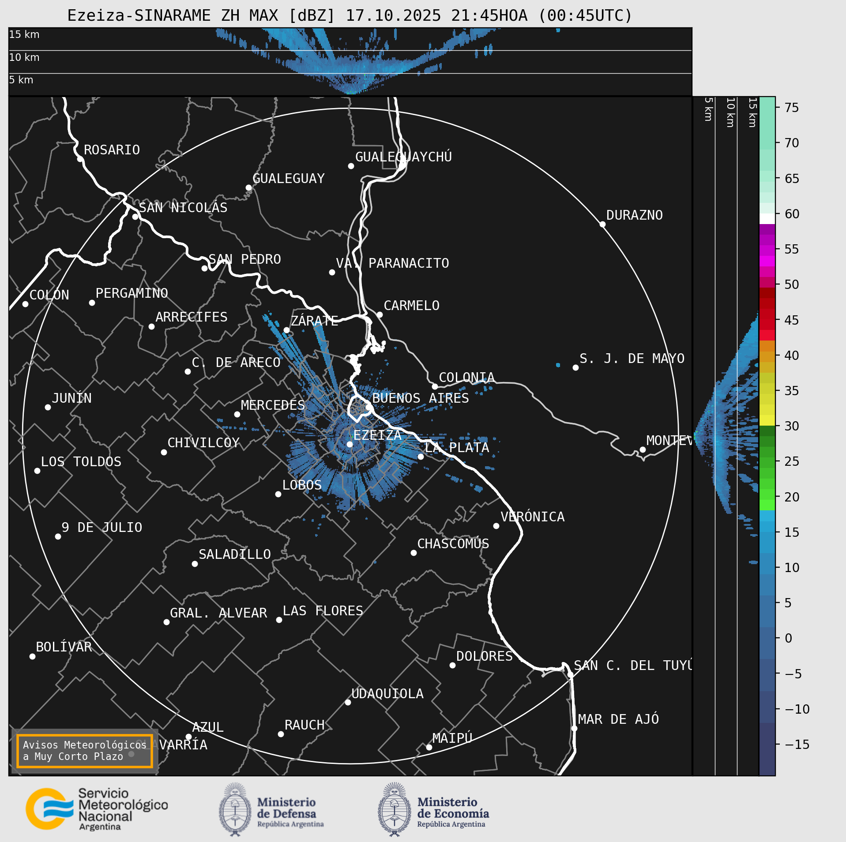
Task: Click the SAN NICOLÁS city label
Action: click(x=183, y=208)
